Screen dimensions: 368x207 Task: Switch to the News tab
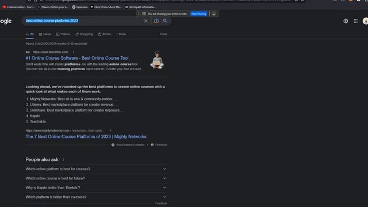(45, 34)
